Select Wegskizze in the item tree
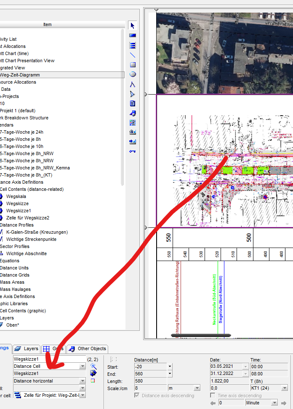293x409 pixels. pos(17,203)
